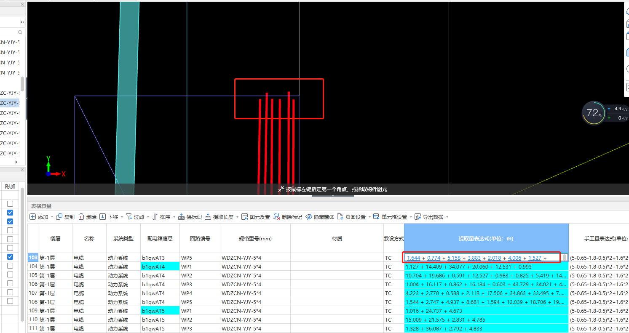This screenshot has width=629, height=333.
Task: Click the small scrollbar inside the edited cell
Action: 565,257
